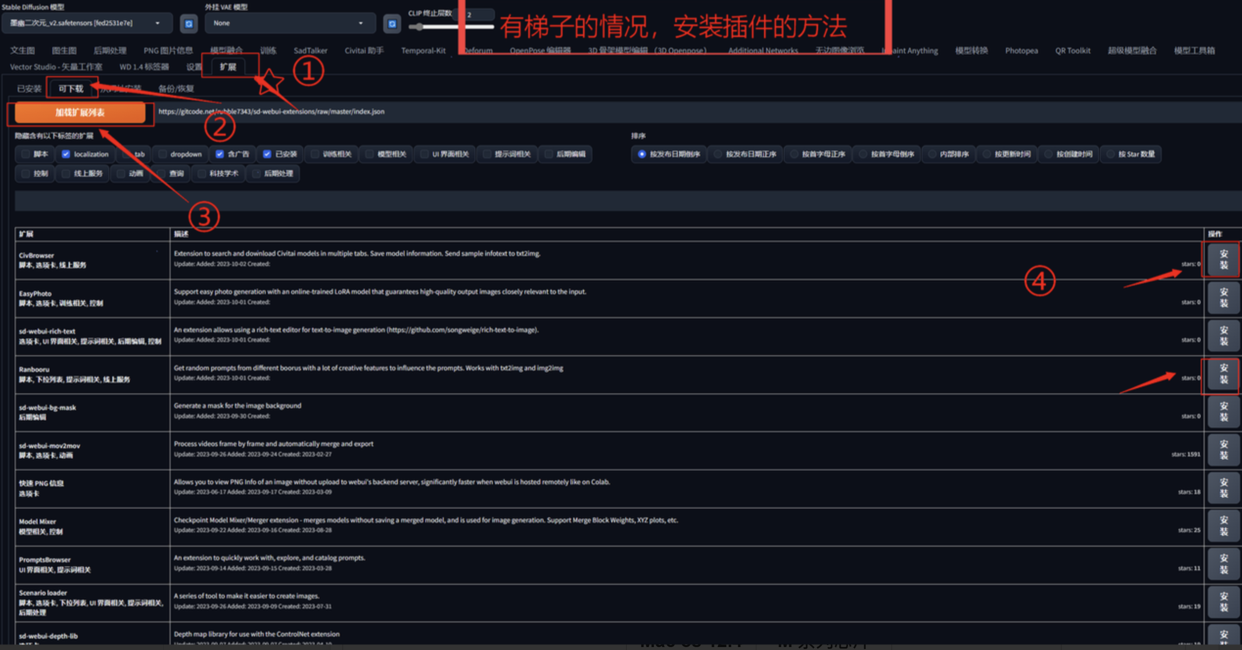Click the VAE model refresh icon
Image resolution: width=1242 pixels, height=650 pixels.
391,23
